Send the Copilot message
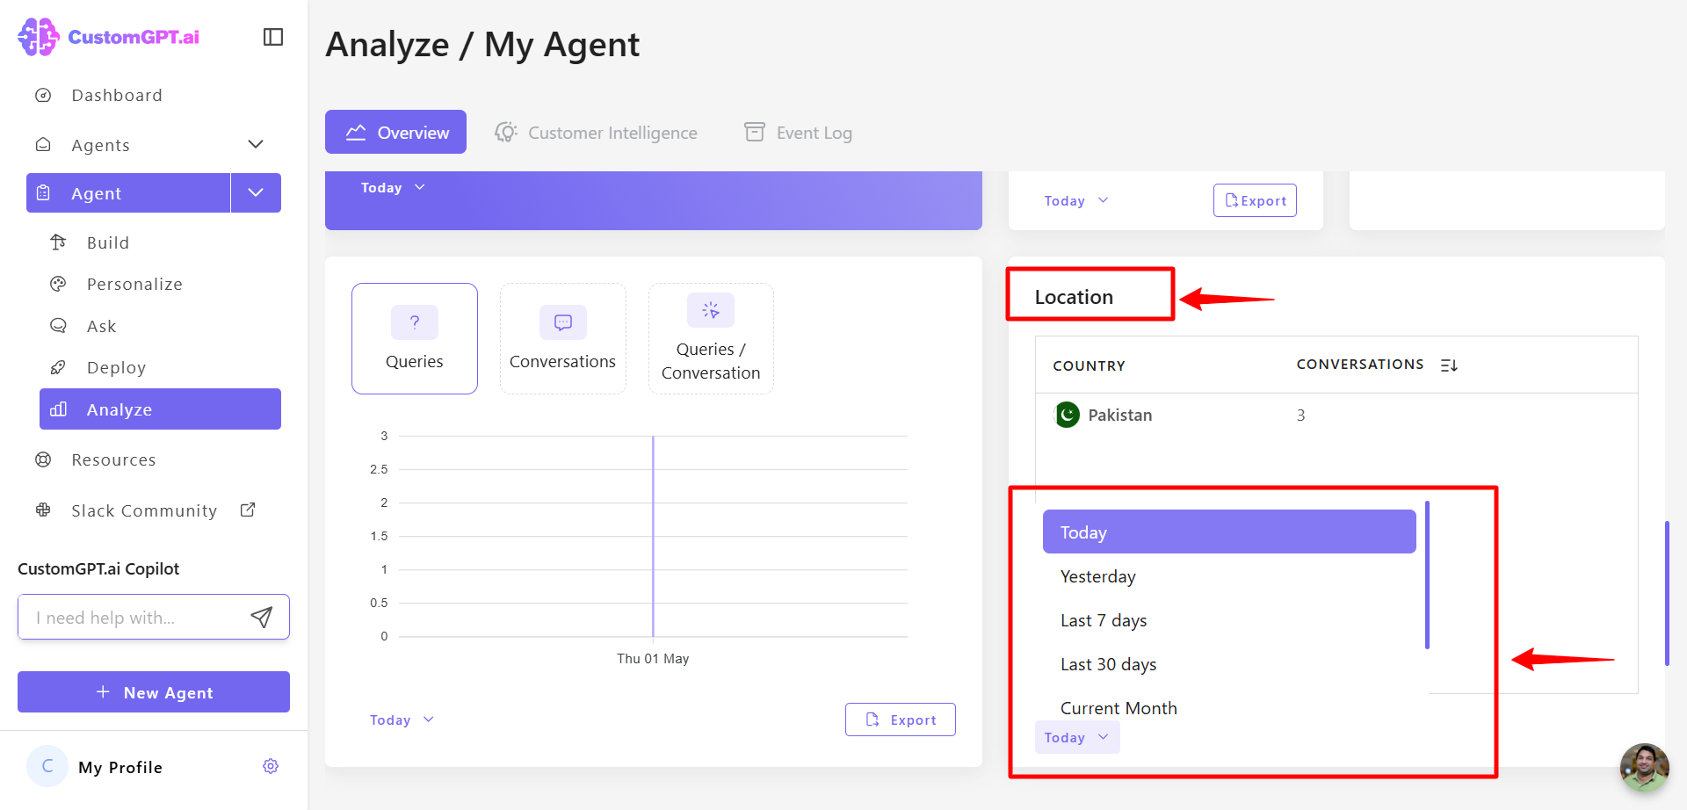This screenshot has width=1687, height=810. (x=262, y=617)
